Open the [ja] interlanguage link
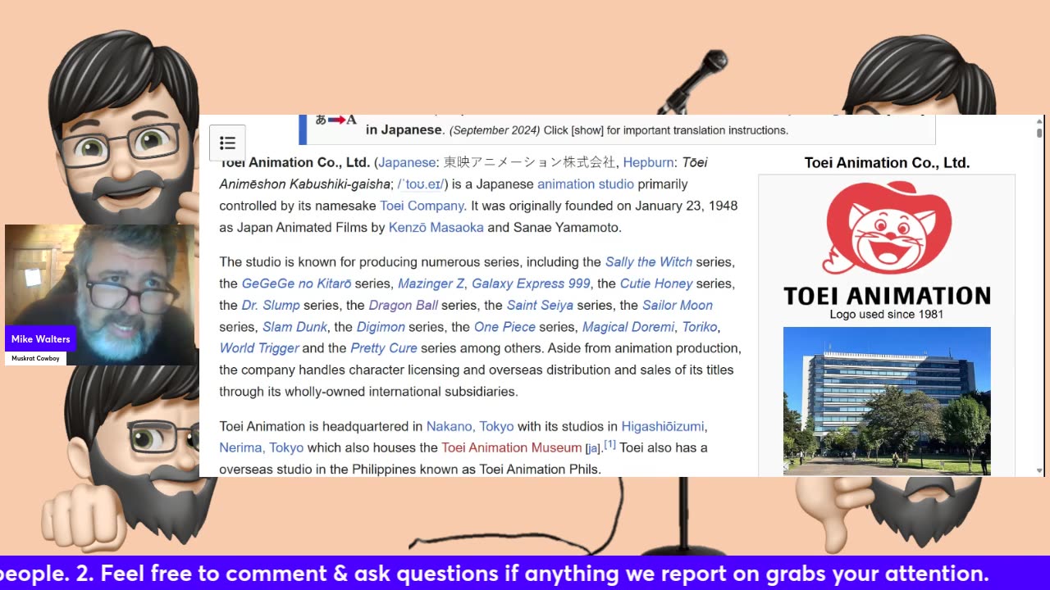Image resolution: width=1050 pixels, height=590 pixels. pos(592,448)
